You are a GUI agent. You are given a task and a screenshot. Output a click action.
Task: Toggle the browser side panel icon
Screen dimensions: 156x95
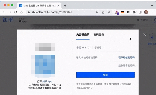pyautogui.click(x=140, y=12)
